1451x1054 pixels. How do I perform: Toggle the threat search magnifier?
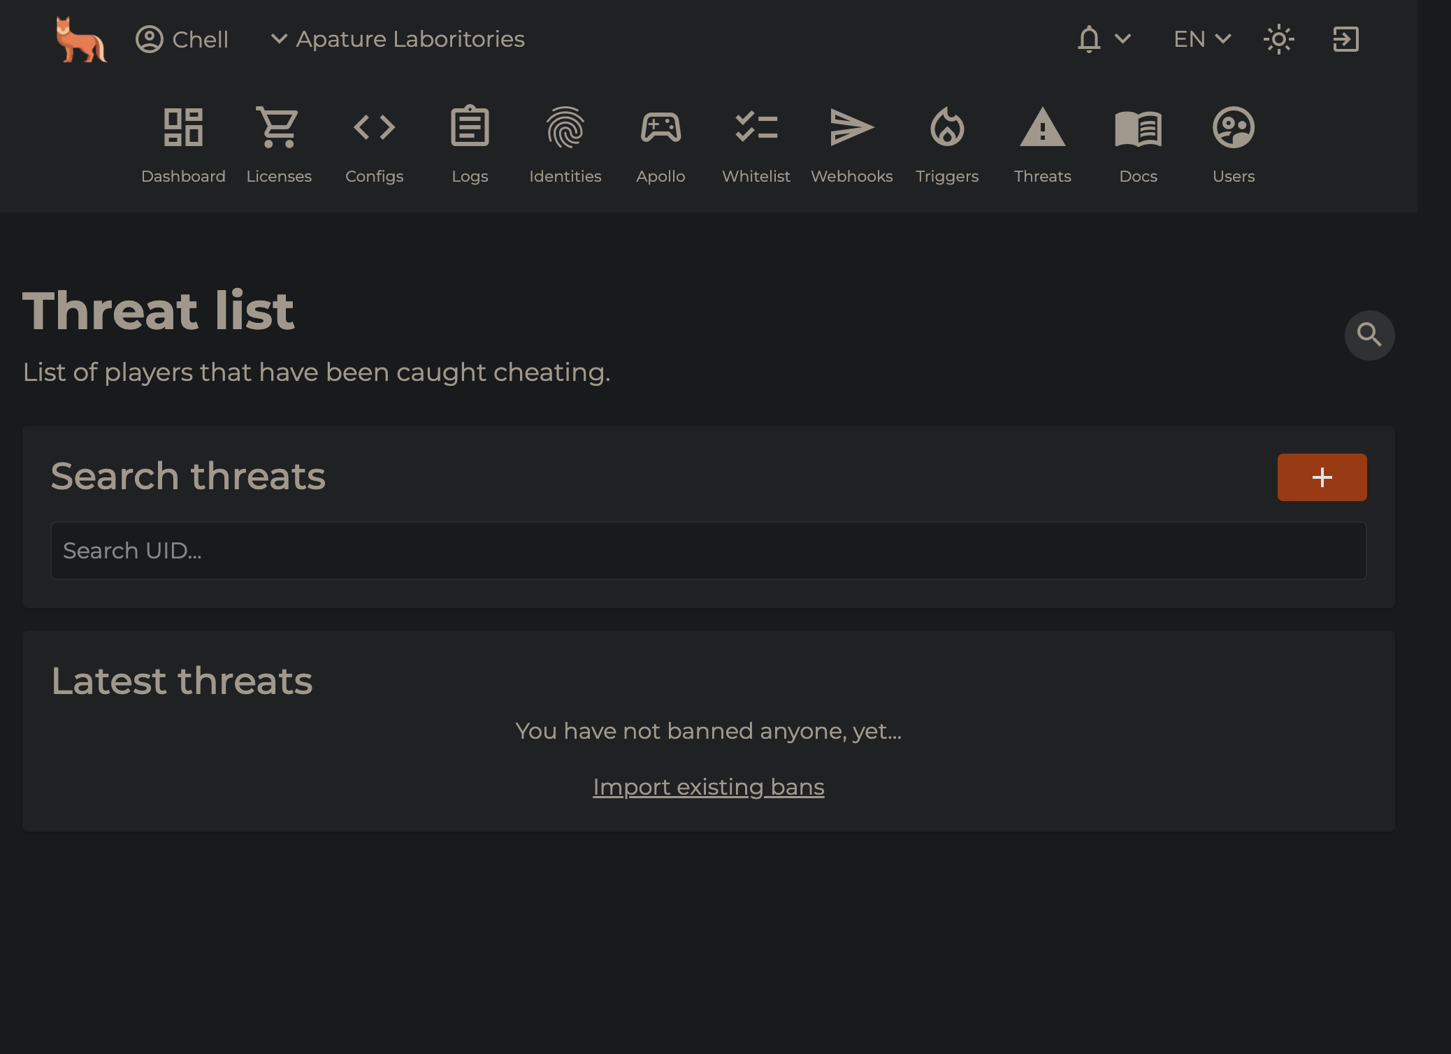(x=1369, y=335)
